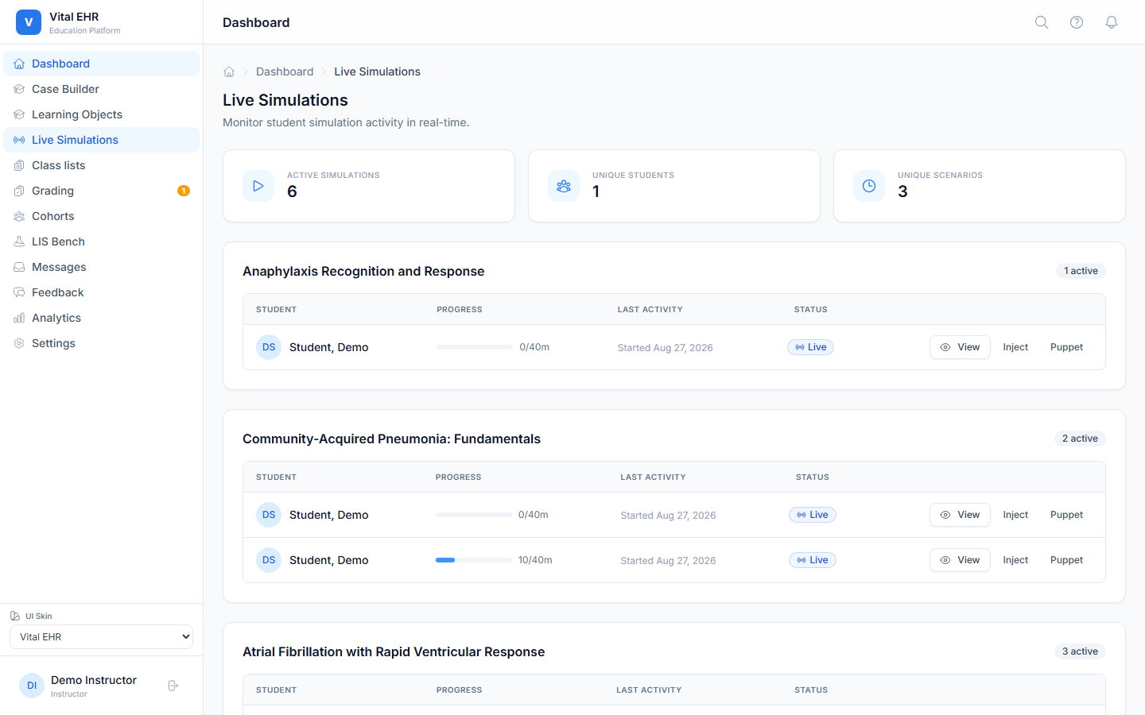Click the Unique Scenarios clock icon

869,186
